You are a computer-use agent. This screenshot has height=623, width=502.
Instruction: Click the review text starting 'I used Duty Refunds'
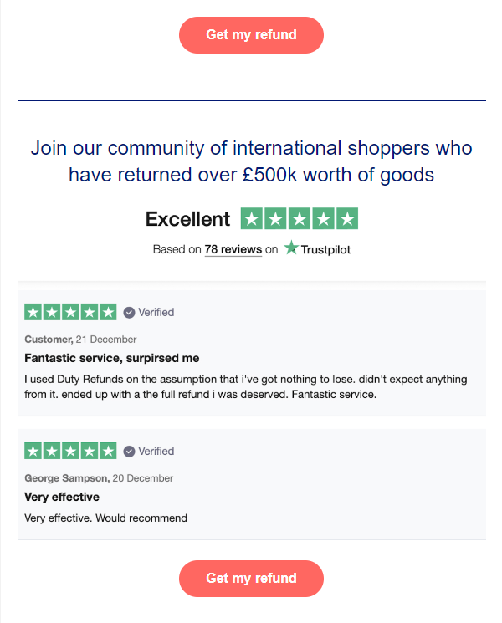[246, 386]
